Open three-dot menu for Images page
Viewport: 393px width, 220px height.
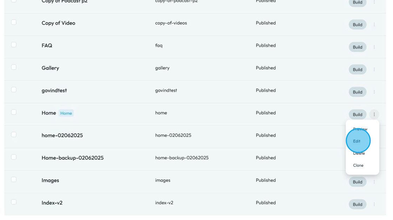click(x=374, y=182)
